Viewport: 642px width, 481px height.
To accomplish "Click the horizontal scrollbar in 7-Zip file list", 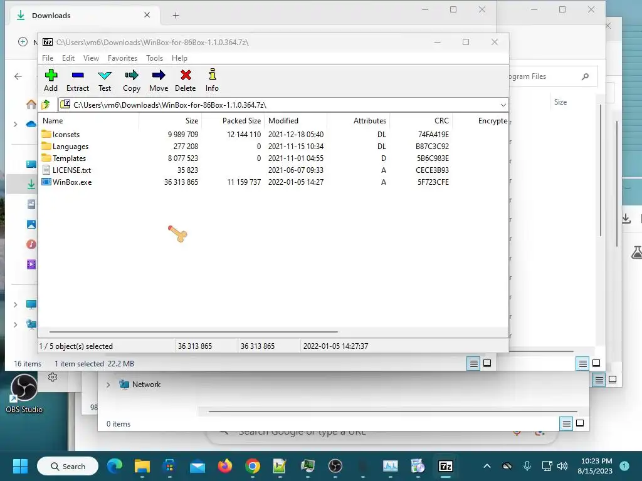I will point(193,332).
